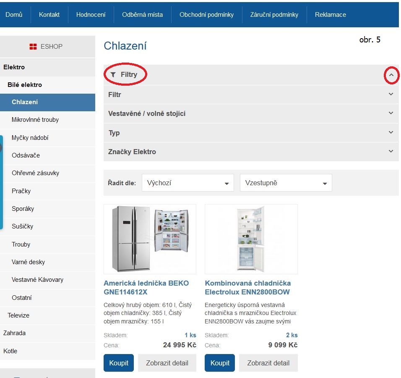Open the Sporáky category
The image size is (401, 378).
(x=47, y=209)
